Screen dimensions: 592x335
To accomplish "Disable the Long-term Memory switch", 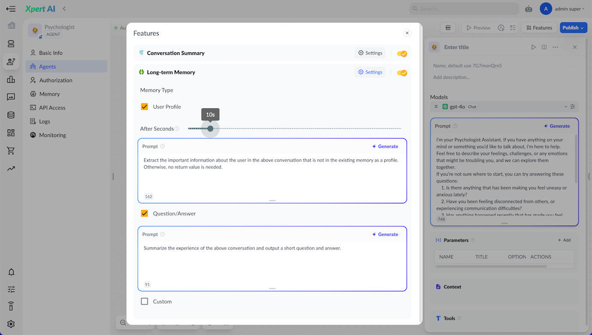I will (x=402, y=72).
